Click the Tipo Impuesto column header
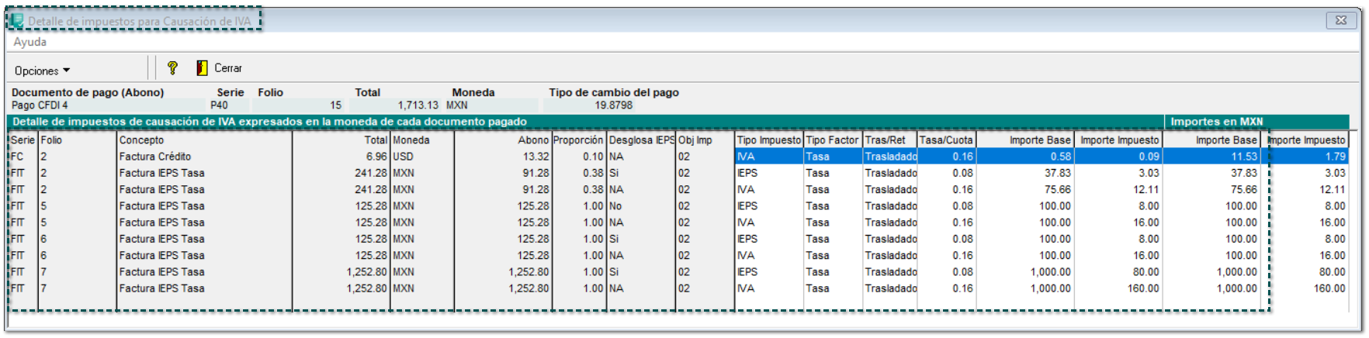The height and width of the screenshot is (338, 1369). (768, 140)
